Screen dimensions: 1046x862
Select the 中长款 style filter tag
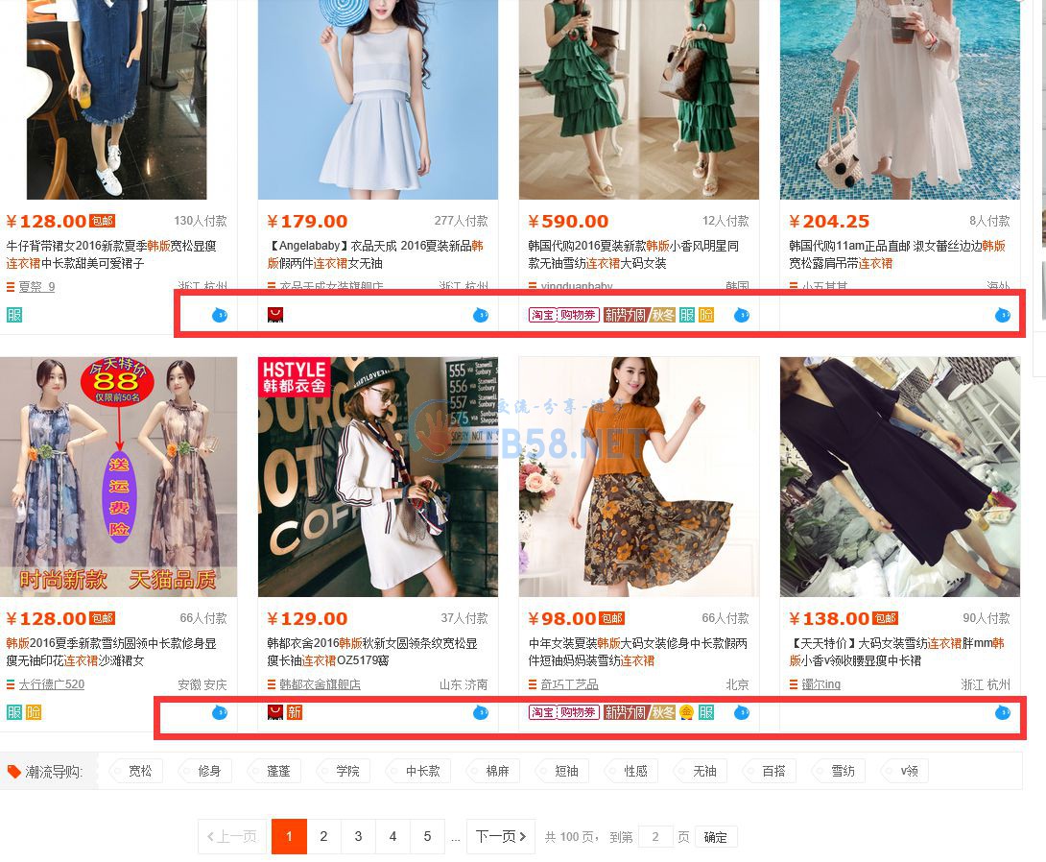pyautogui.click(x=422, y=771)
